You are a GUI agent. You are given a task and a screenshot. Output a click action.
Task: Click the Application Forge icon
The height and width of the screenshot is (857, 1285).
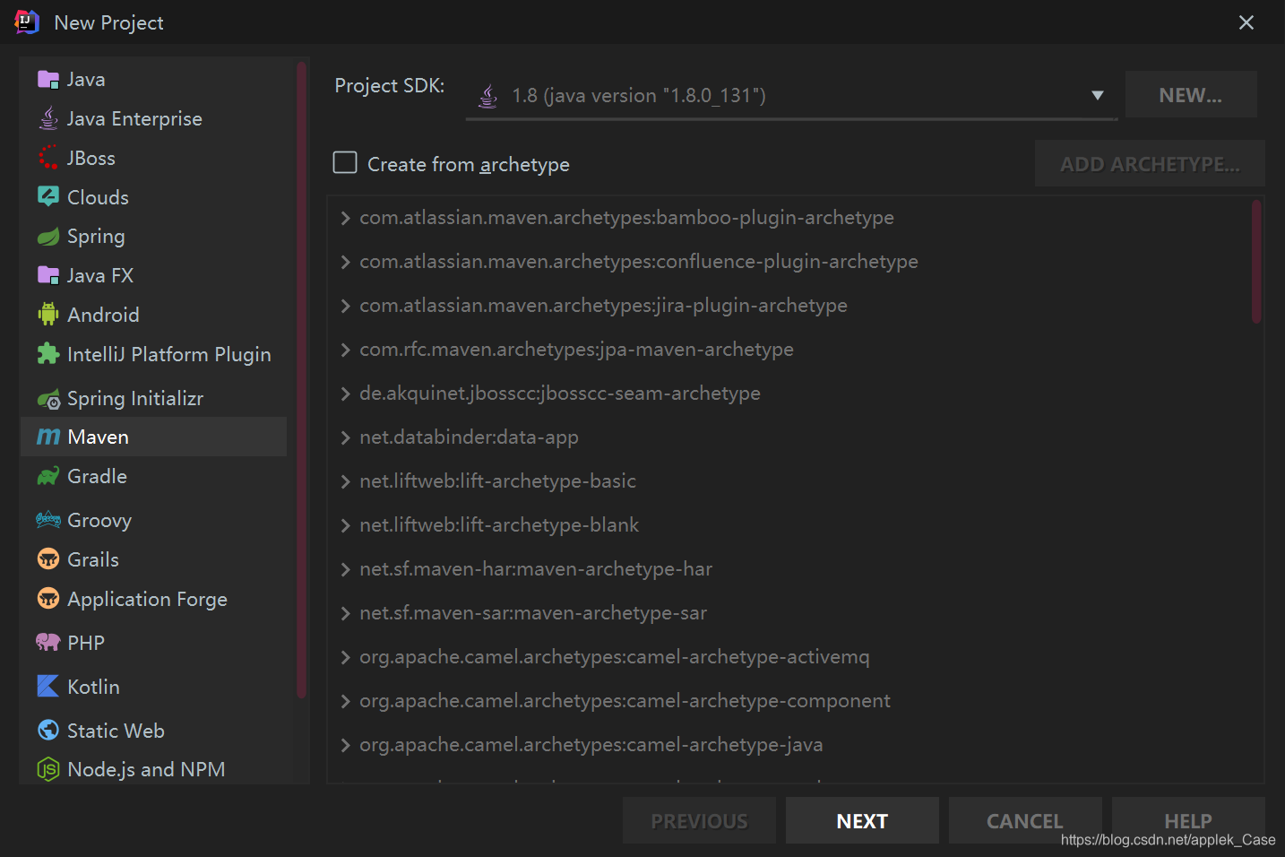tap(48, 599)
